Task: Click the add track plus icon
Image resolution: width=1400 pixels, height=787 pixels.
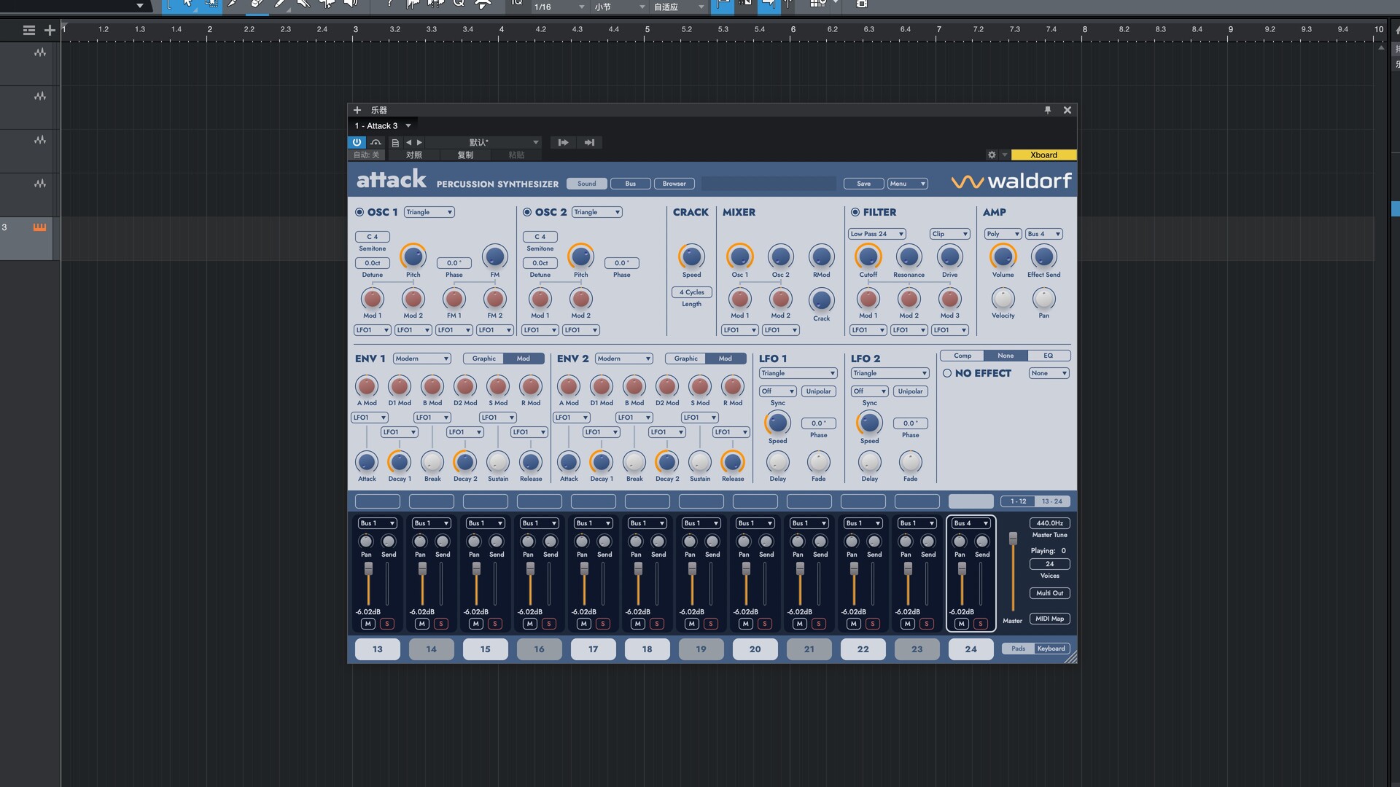Action: [50, 30]
